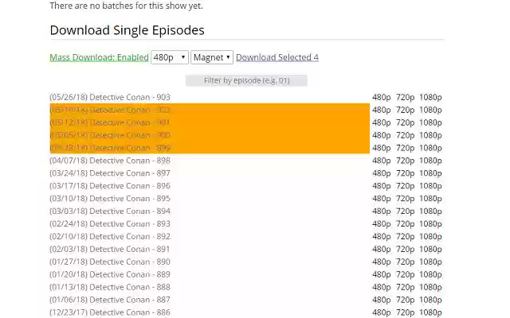Open 720p link for episode 893
The width and height of the screenshot is (510, 318).
(405, 224)
